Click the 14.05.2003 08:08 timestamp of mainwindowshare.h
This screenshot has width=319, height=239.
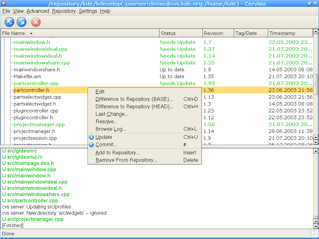click(x=291, y=70)
